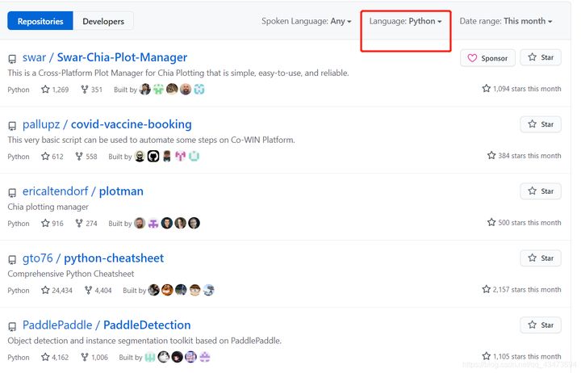The width and height of the screenshot is (581, 373).
Task: Open the 274 forks link for plotman
Action: point(86,223)
